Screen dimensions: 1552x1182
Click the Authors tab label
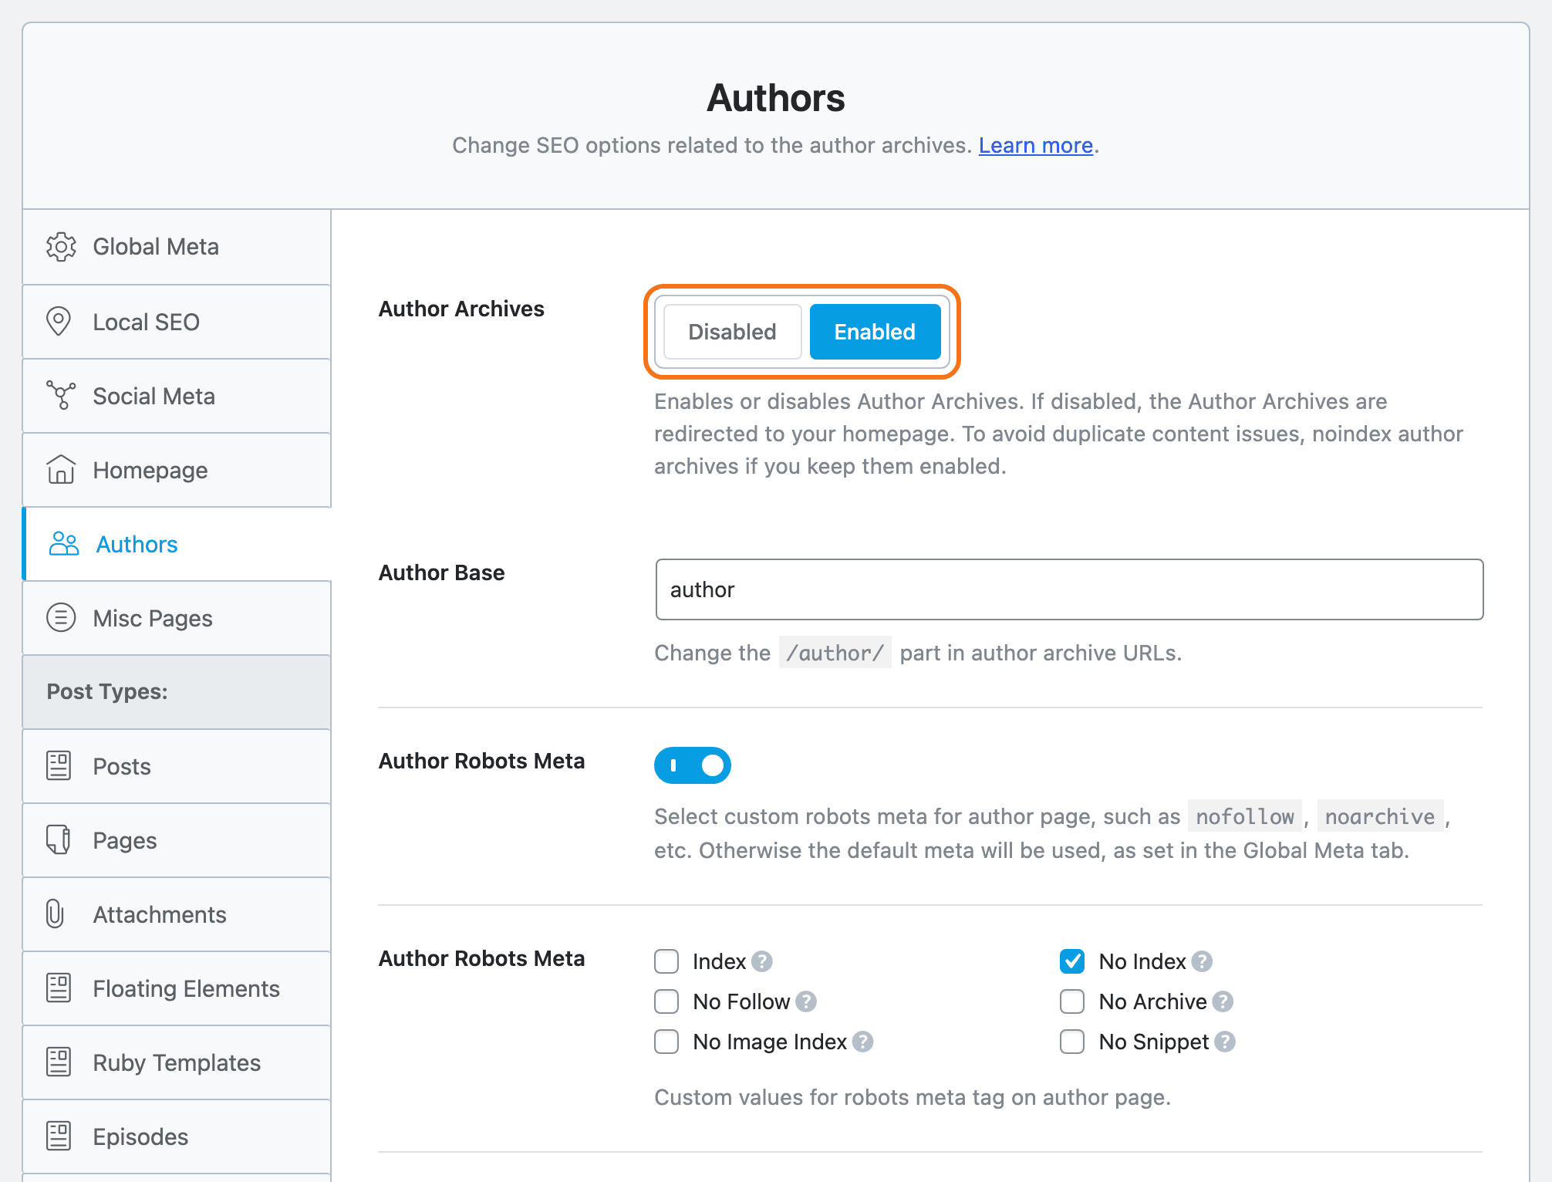(x=137, y=544)
